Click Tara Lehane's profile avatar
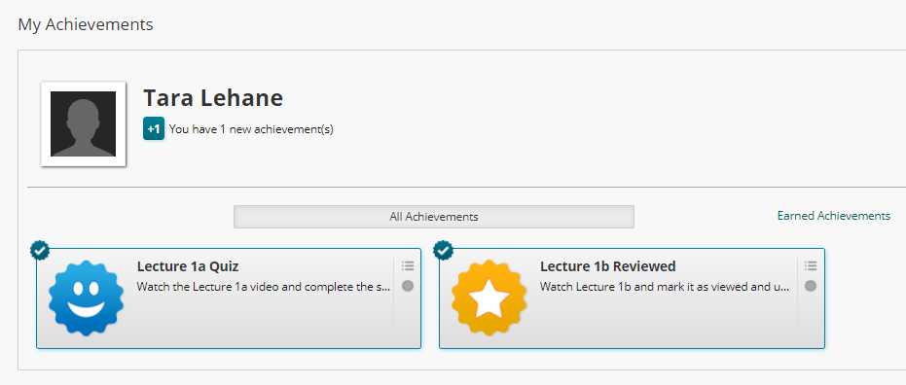 (84, 124)
